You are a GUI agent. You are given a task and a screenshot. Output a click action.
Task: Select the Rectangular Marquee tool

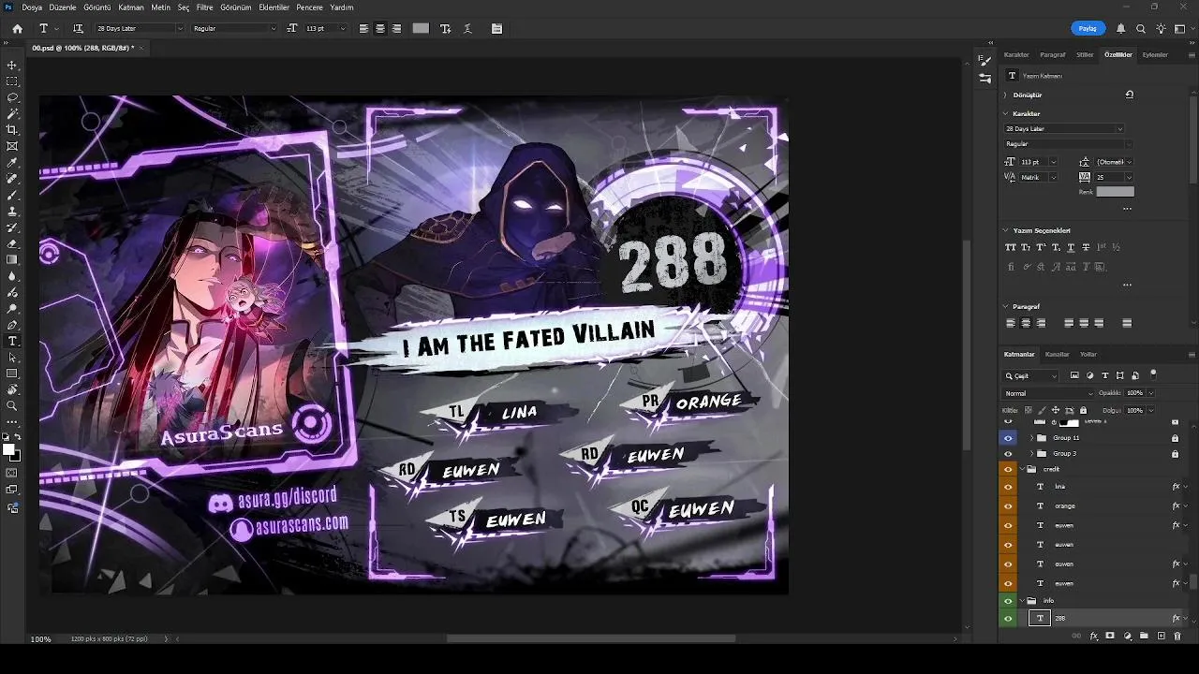coord(12,81)
